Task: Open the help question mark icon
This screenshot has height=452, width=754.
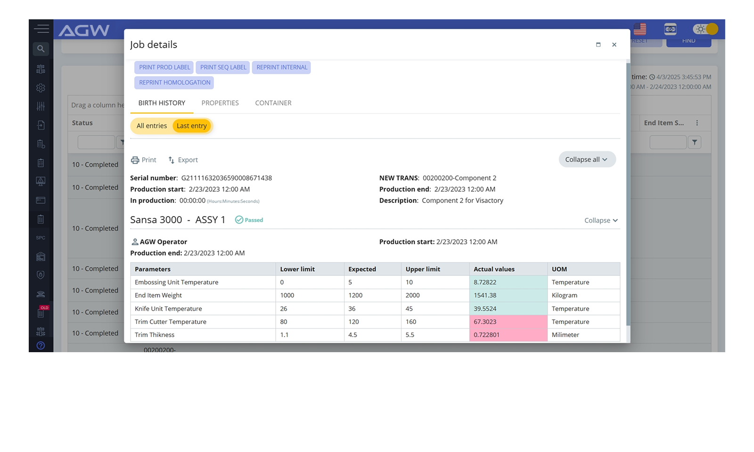Action: (x=41, y=346)
